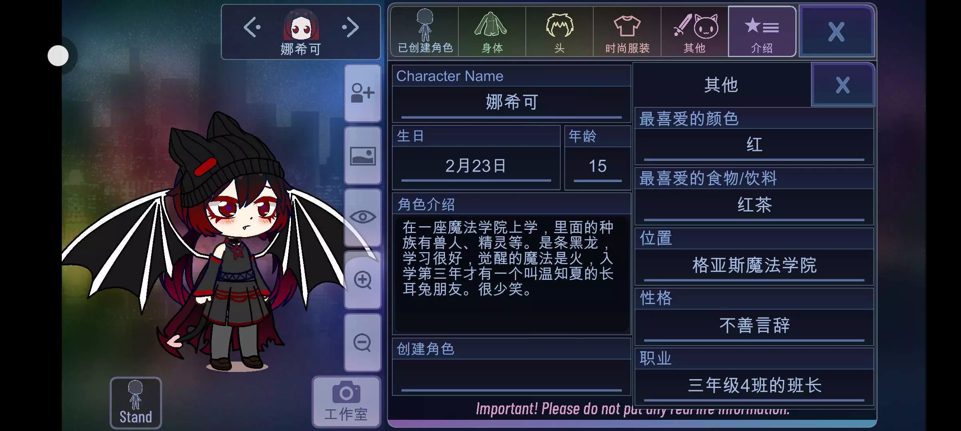Edit the Character Name field 娜希可
Image resolution: width=961 pixels, height=431 pixels.
coord(511,103)
